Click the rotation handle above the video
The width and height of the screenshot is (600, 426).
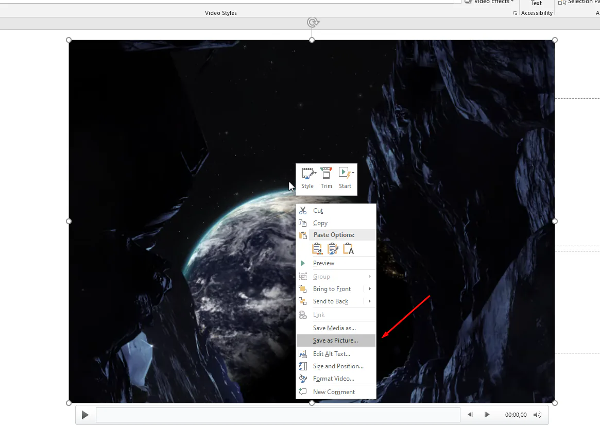(313, 22)
